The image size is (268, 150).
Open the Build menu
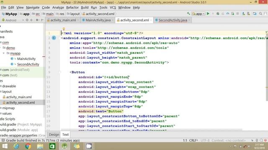click(85, 7)
